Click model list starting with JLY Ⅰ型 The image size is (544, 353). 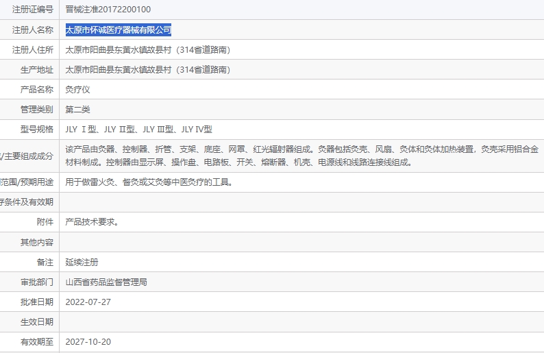(x=138, y=130)
